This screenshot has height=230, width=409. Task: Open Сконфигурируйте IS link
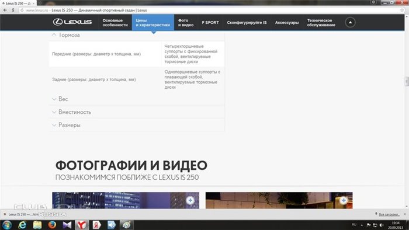(x=247, y=23)
